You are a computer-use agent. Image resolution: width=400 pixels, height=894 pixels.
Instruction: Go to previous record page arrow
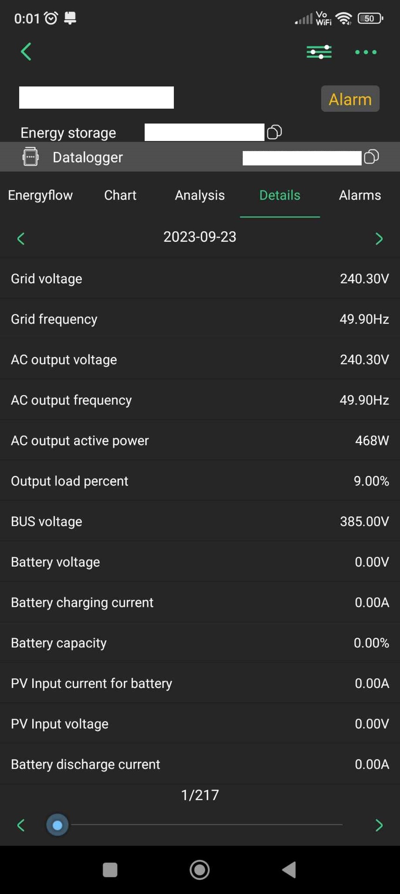pos(20,826)
